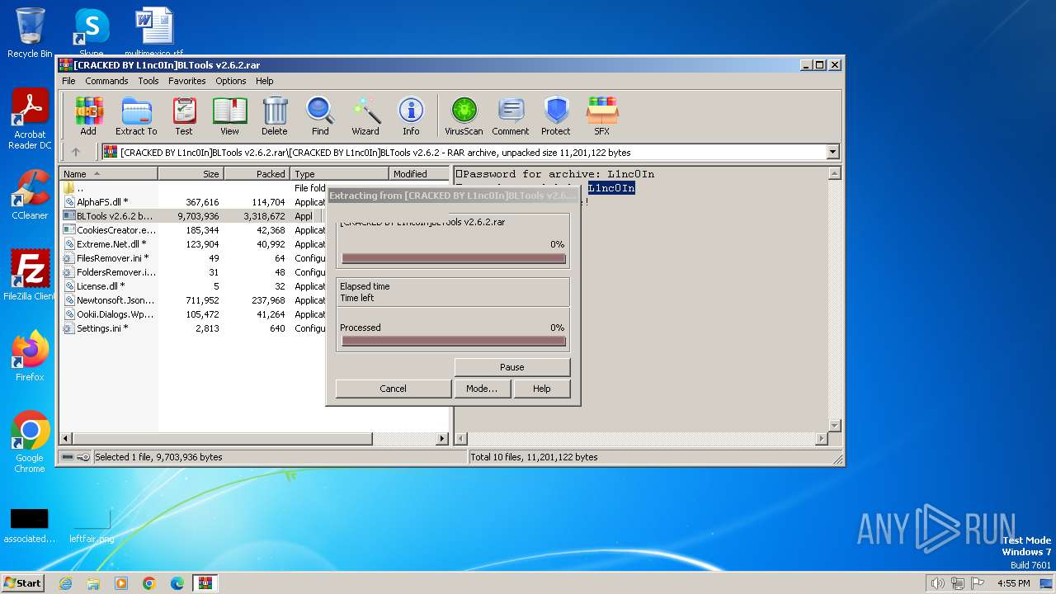Screen dimensions: 1056x594
Task: Sort by Size column header
Action: [191, 174]
